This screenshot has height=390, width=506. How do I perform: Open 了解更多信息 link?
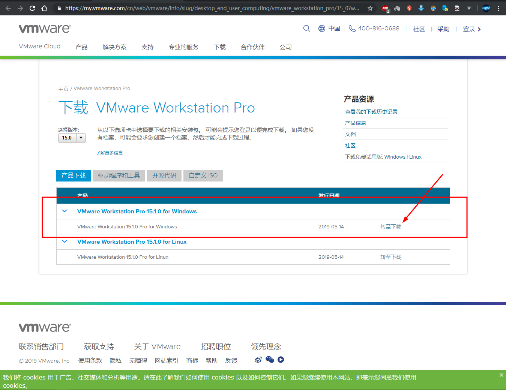(109, 153)
